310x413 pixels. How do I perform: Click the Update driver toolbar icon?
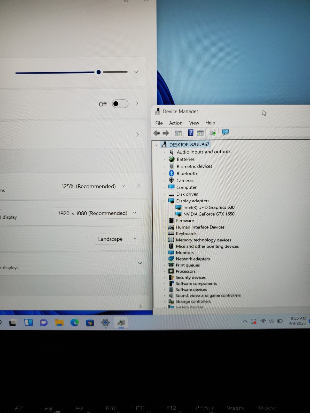pyautogui.click(x=213, y=133)
